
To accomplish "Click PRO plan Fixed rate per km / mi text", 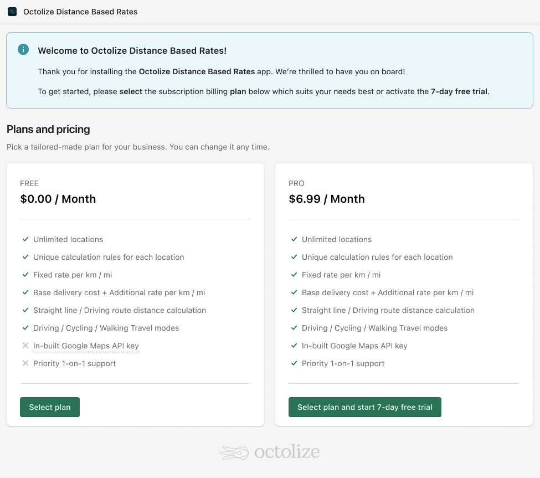I will [x=341, y=275].
